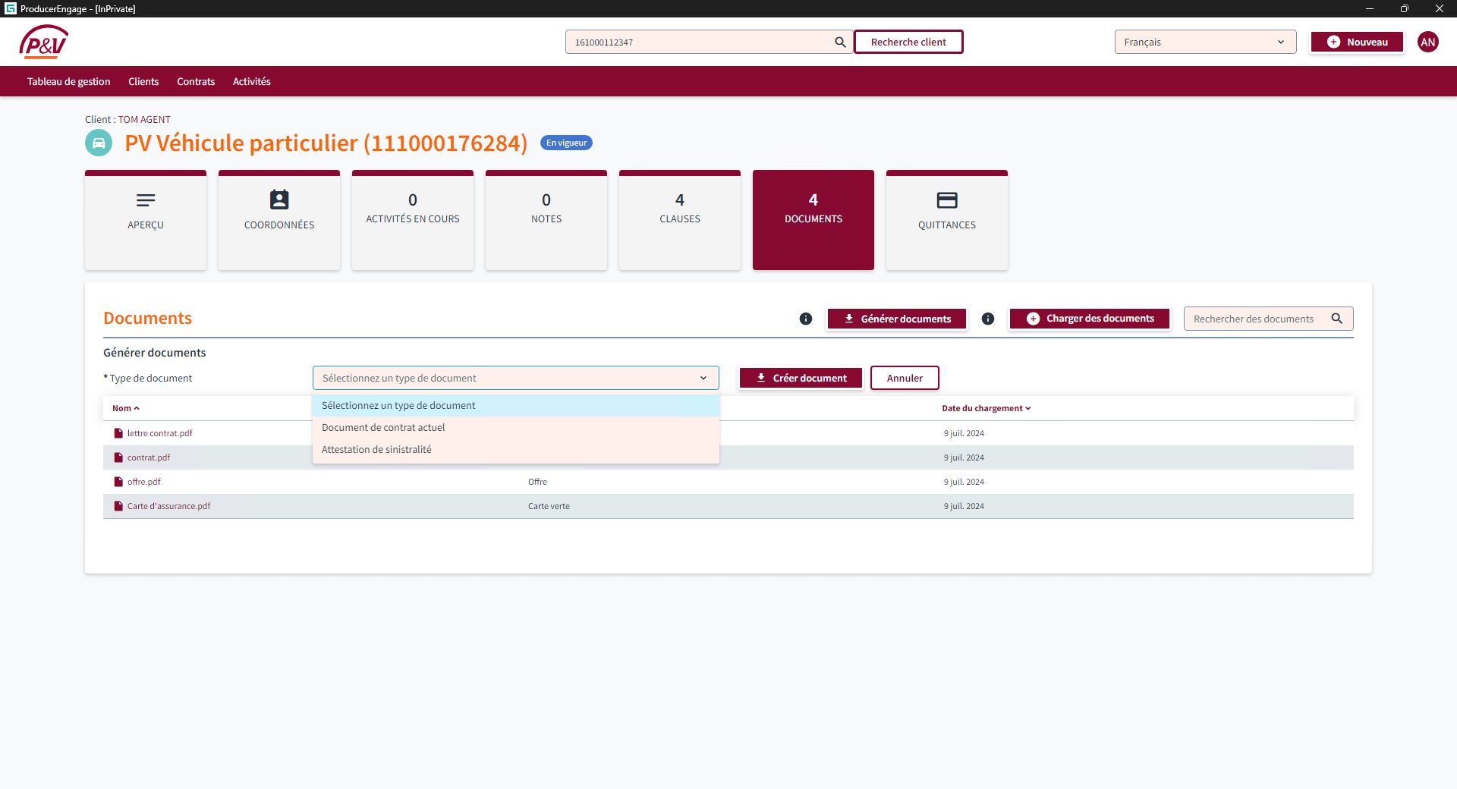Click the magnifier in Rechercher des documents

coord(1337,319)
